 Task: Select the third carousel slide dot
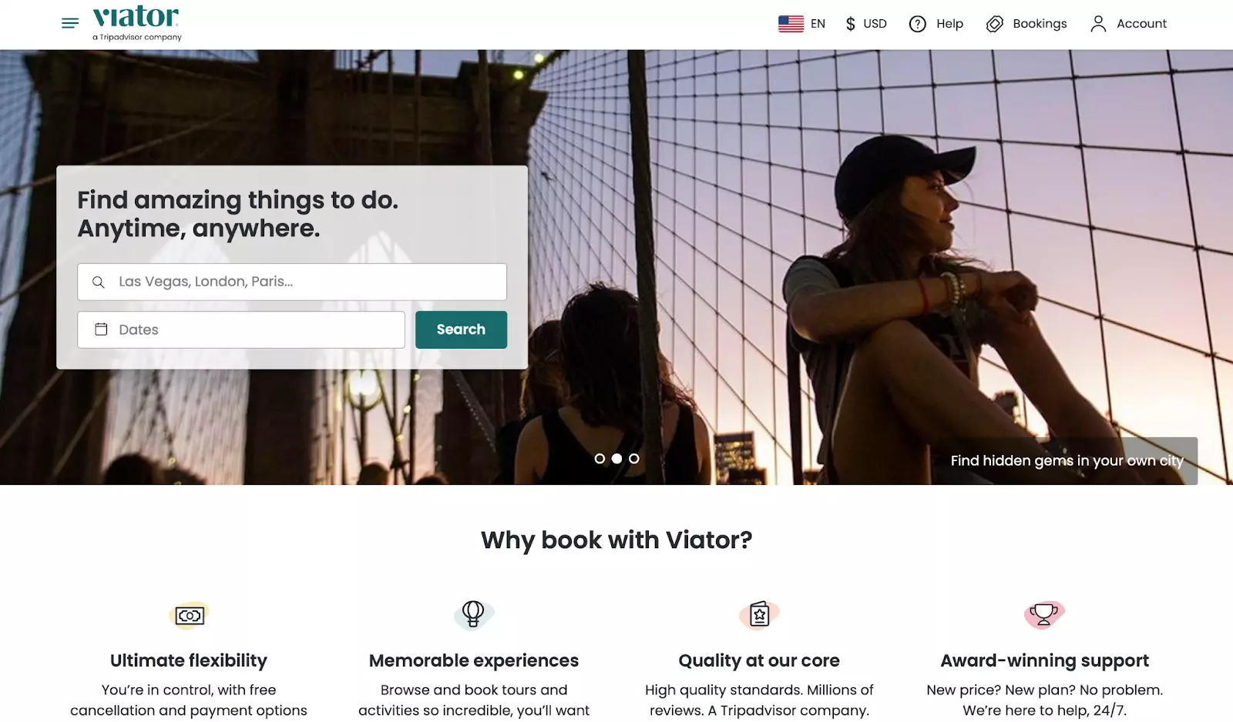pos(633,459)
